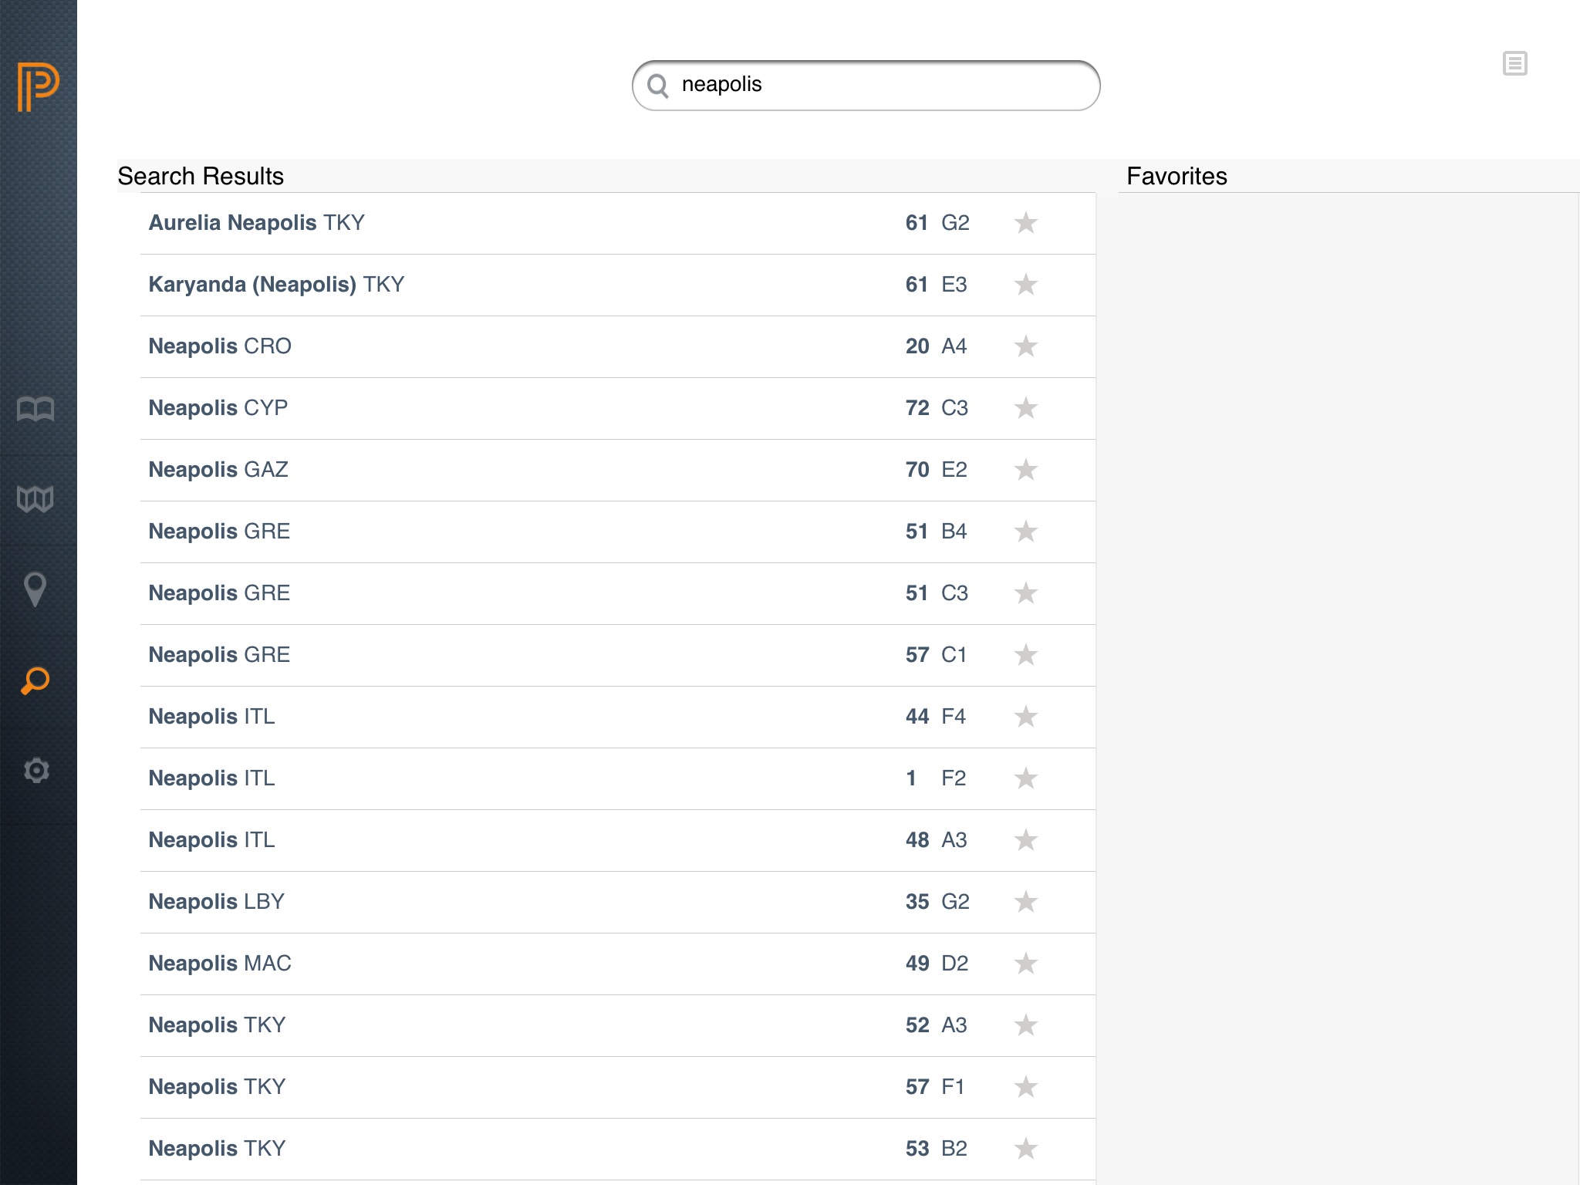The width and height of the screenshot is (1580, 1185).
Task: Favorite Aurelia Neapolis TKY with star
Action: [x=1025, y=223]
